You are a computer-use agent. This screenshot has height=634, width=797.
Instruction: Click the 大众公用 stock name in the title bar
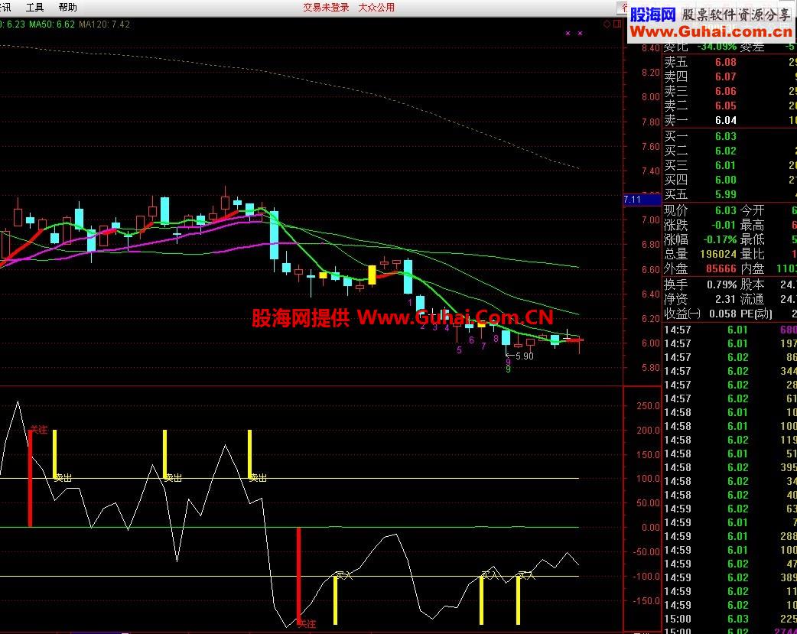tap(376, 6)
